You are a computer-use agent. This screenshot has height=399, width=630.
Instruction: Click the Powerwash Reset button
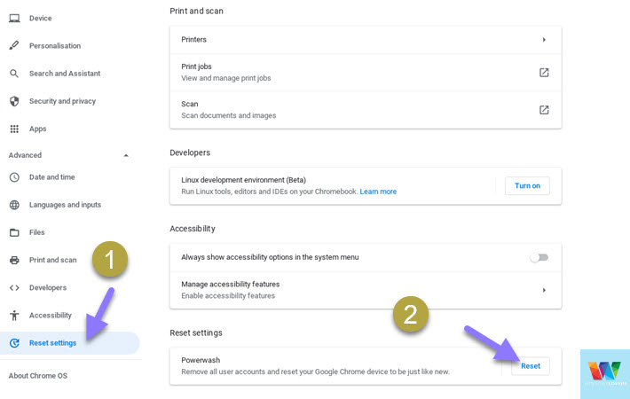tap(531, 366)
